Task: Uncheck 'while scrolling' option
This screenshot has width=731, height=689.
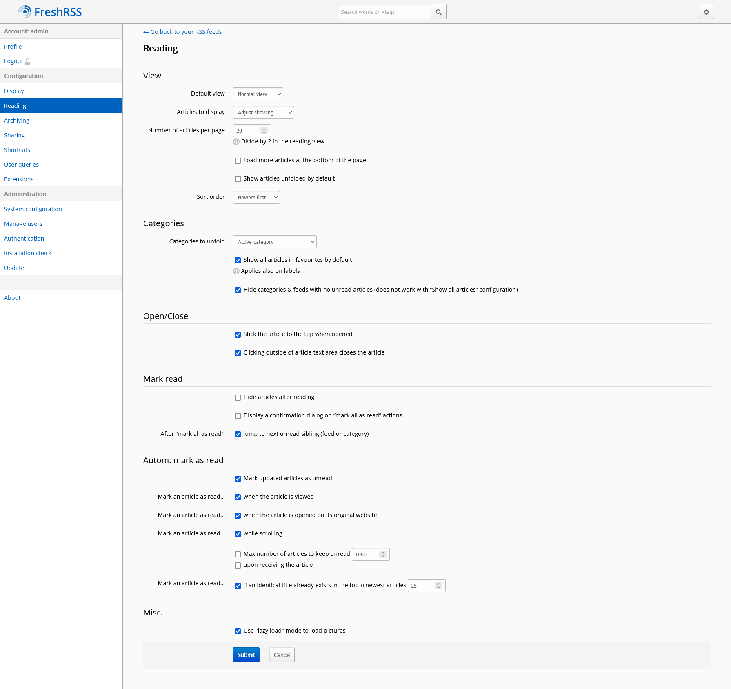Action: pos(238,534)
